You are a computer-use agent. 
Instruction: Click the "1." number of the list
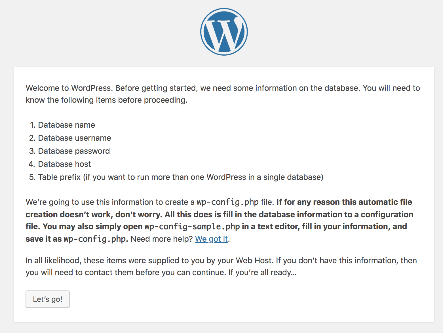pos(33,125)
